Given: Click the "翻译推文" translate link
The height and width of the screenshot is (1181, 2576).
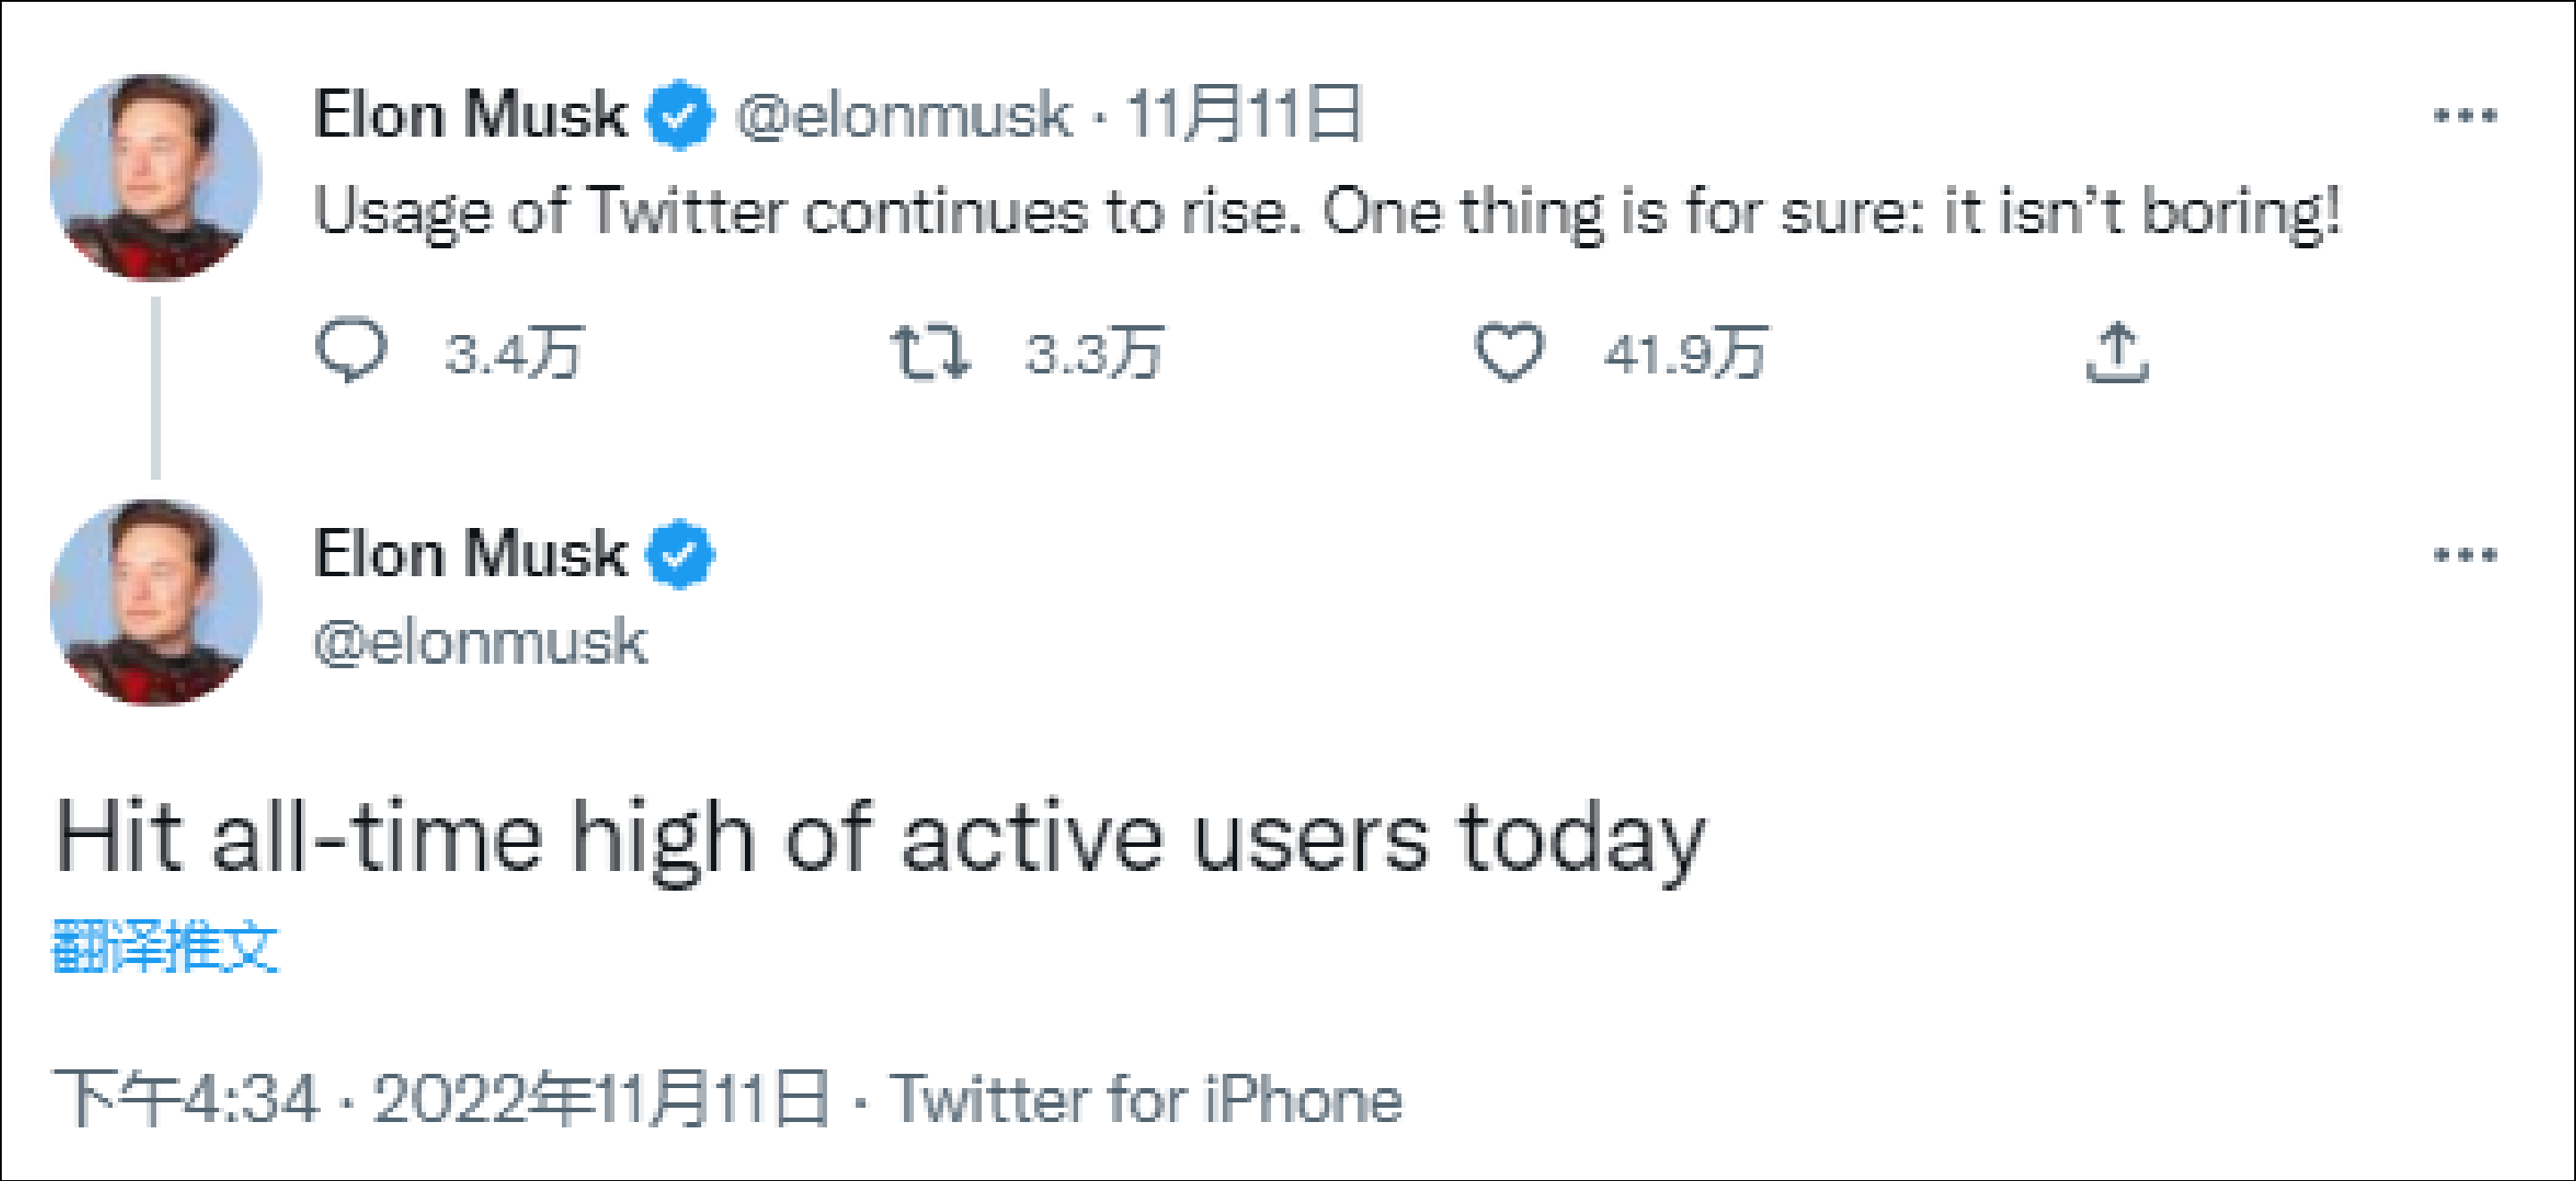Looking at the screenshot, I should pyautogui.click(x=165, y=946).
